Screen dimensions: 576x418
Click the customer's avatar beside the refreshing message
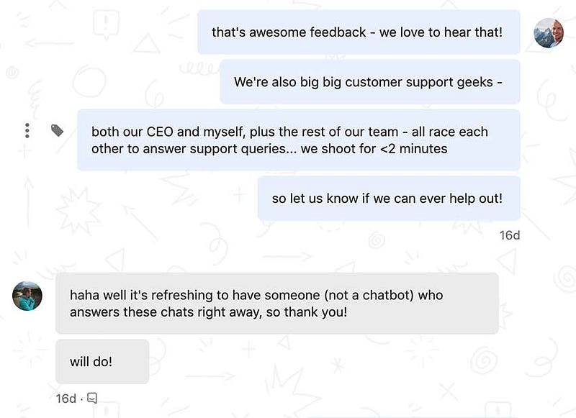(27, 296)
